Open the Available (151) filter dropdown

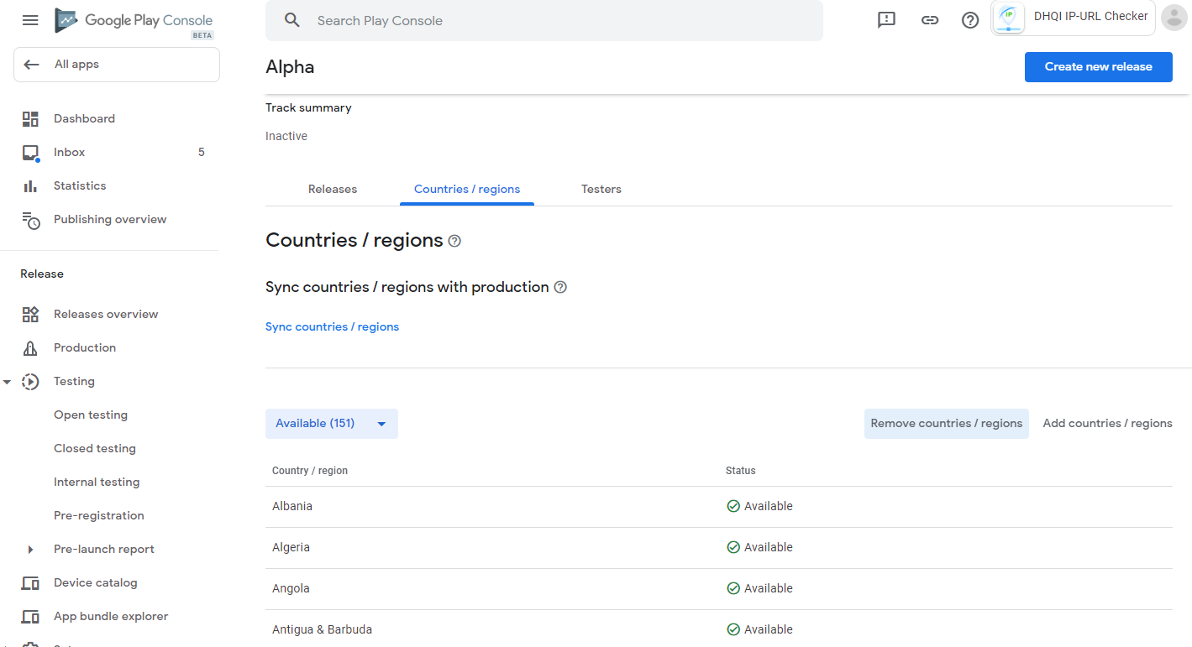coord(331,424)
